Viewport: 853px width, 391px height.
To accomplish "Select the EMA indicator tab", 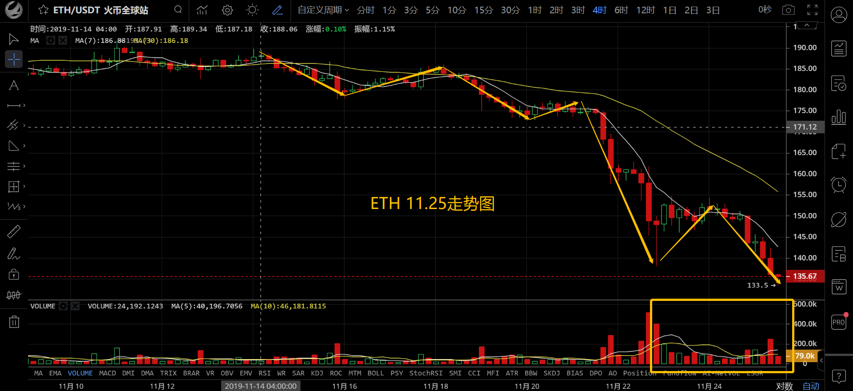I will 55,373.
